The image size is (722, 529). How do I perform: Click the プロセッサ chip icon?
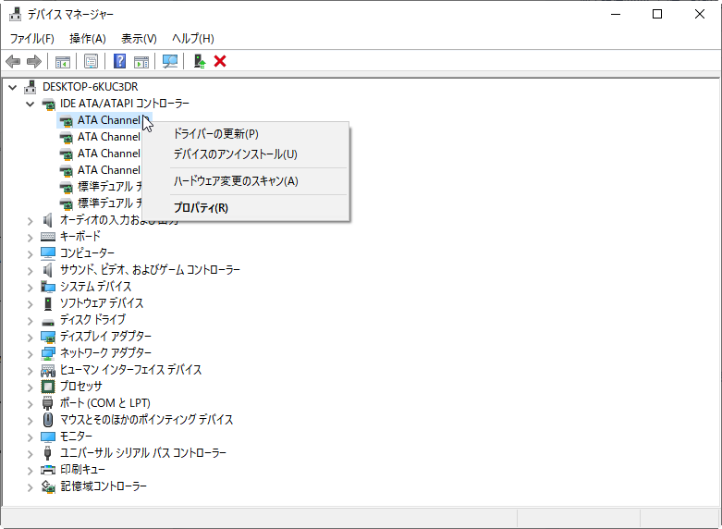(48, 387)
